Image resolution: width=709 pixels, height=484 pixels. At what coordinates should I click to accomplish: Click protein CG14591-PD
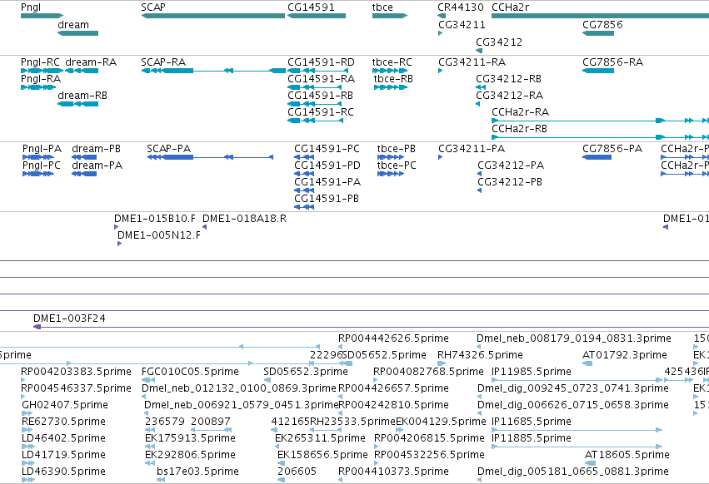coord(327,165)
